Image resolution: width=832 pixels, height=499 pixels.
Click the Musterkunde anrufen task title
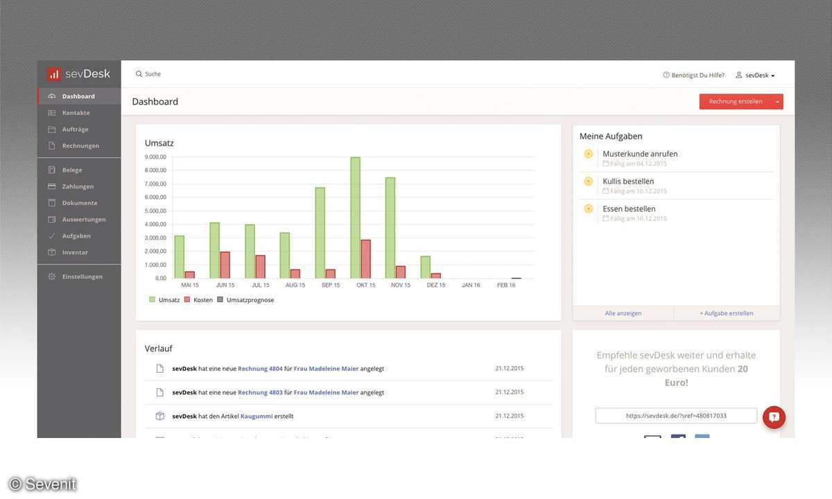point(640,154)
